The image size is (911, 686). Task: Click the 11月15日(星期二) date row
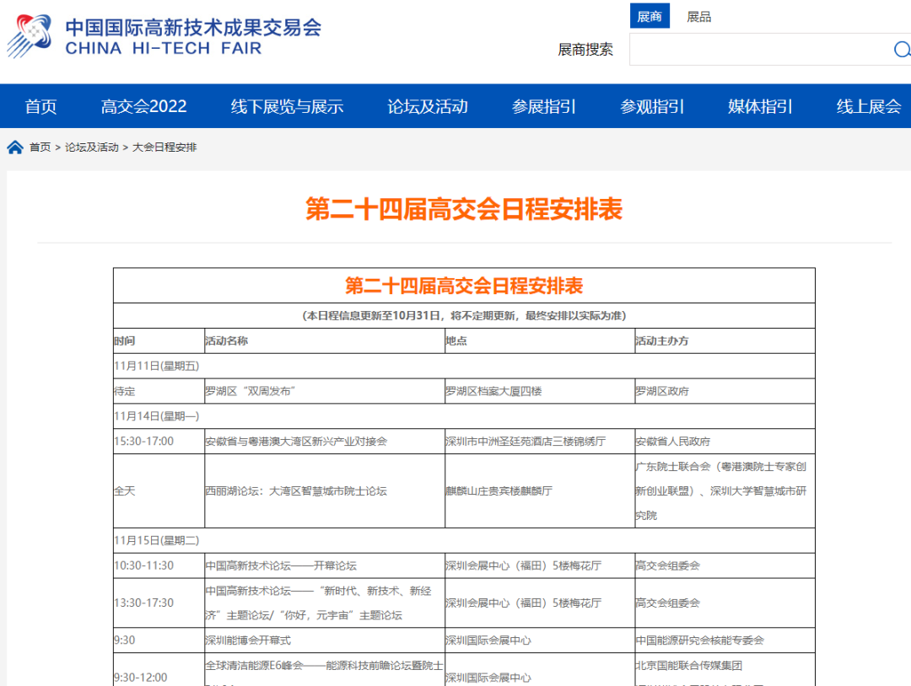(464, 540)
